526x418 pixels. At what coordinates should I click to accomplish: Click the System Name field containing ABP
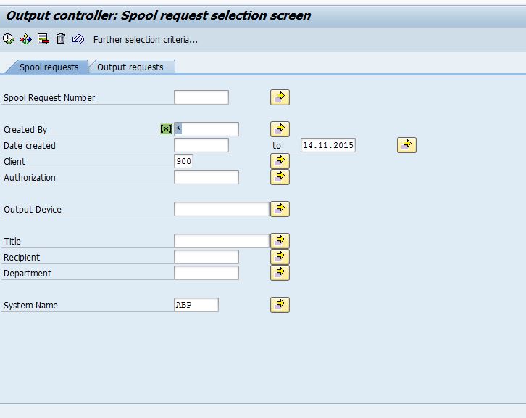coord(196,305)
